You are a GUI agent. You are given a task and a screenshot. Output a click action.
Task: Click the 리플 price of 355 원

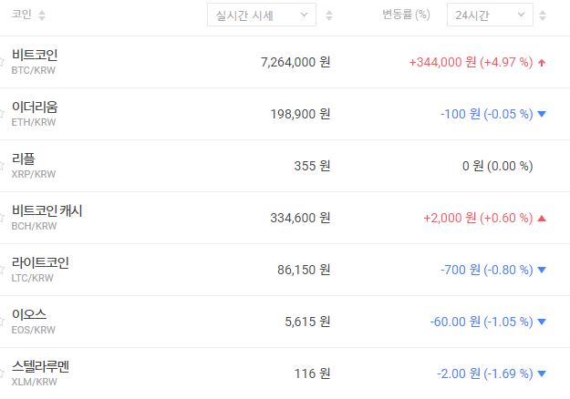coord(312,166)
